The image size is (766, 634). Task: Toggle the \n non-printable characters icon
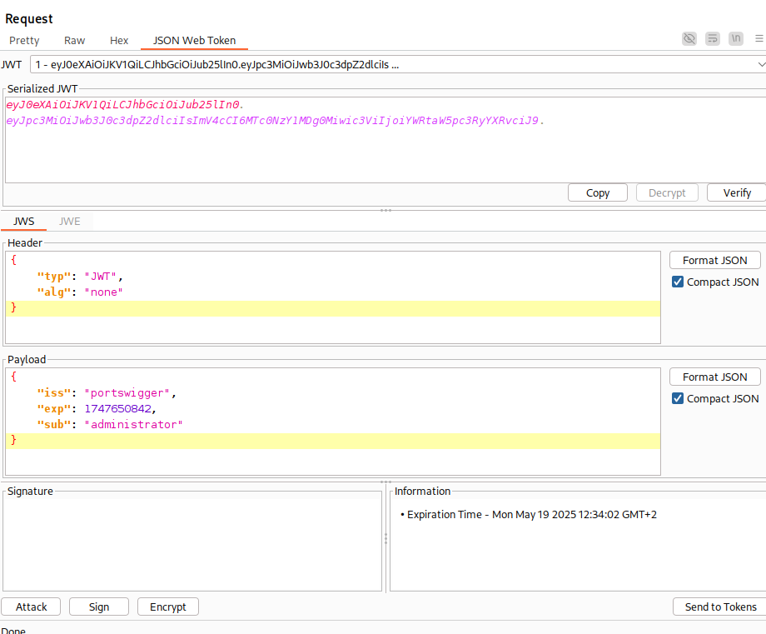point(736,38)
